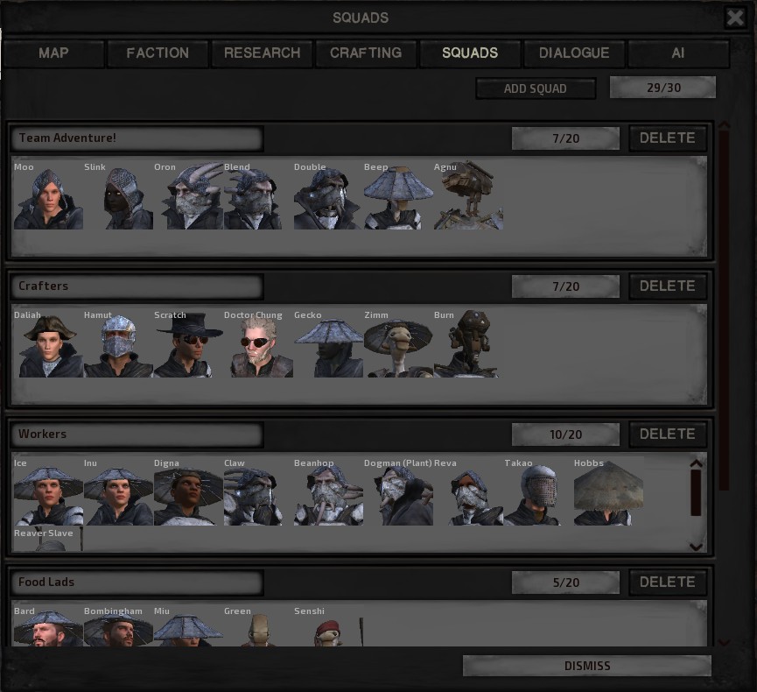This screenshot has height=692, width=757.
Task: Delete the Food Lads squad
Action: [x=667, y=582]
